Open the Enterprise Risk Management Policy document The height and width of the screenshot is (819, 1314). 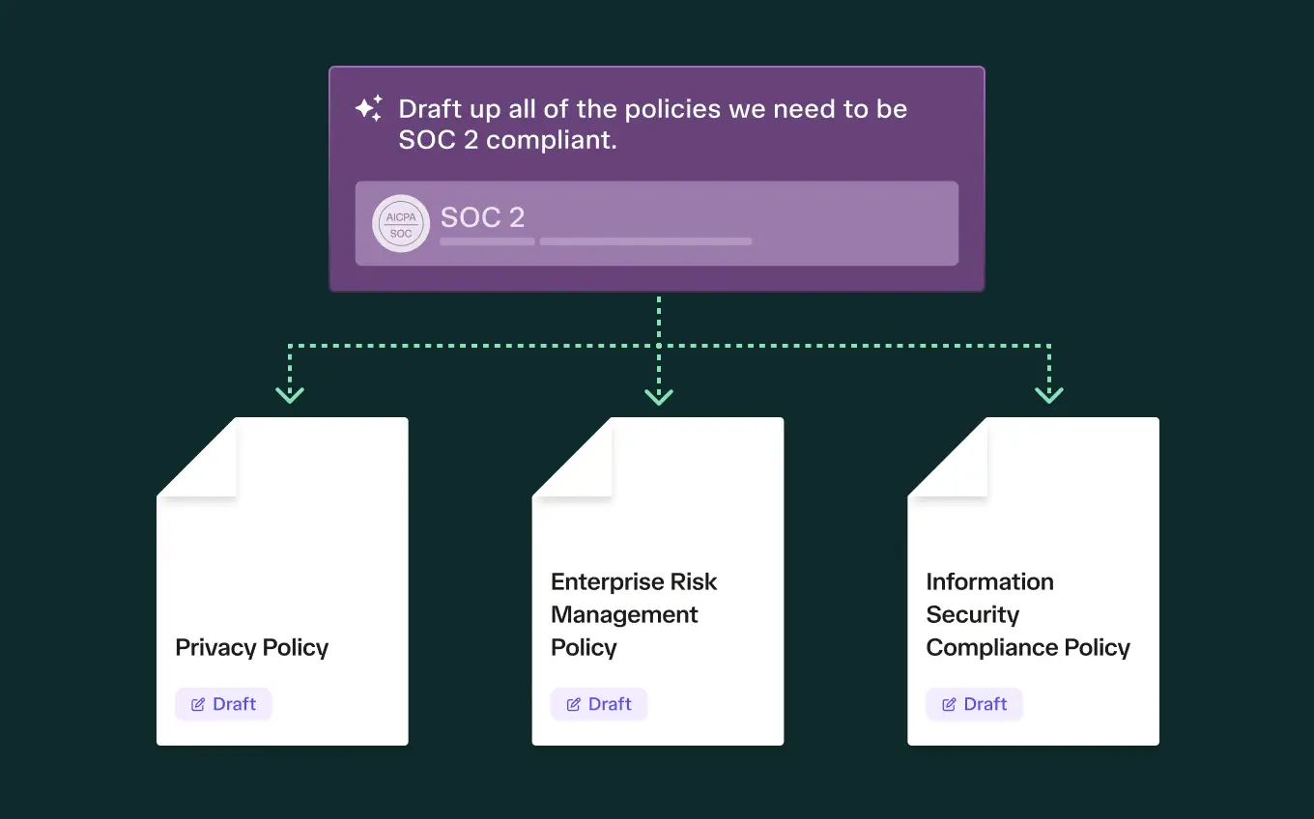658,581
